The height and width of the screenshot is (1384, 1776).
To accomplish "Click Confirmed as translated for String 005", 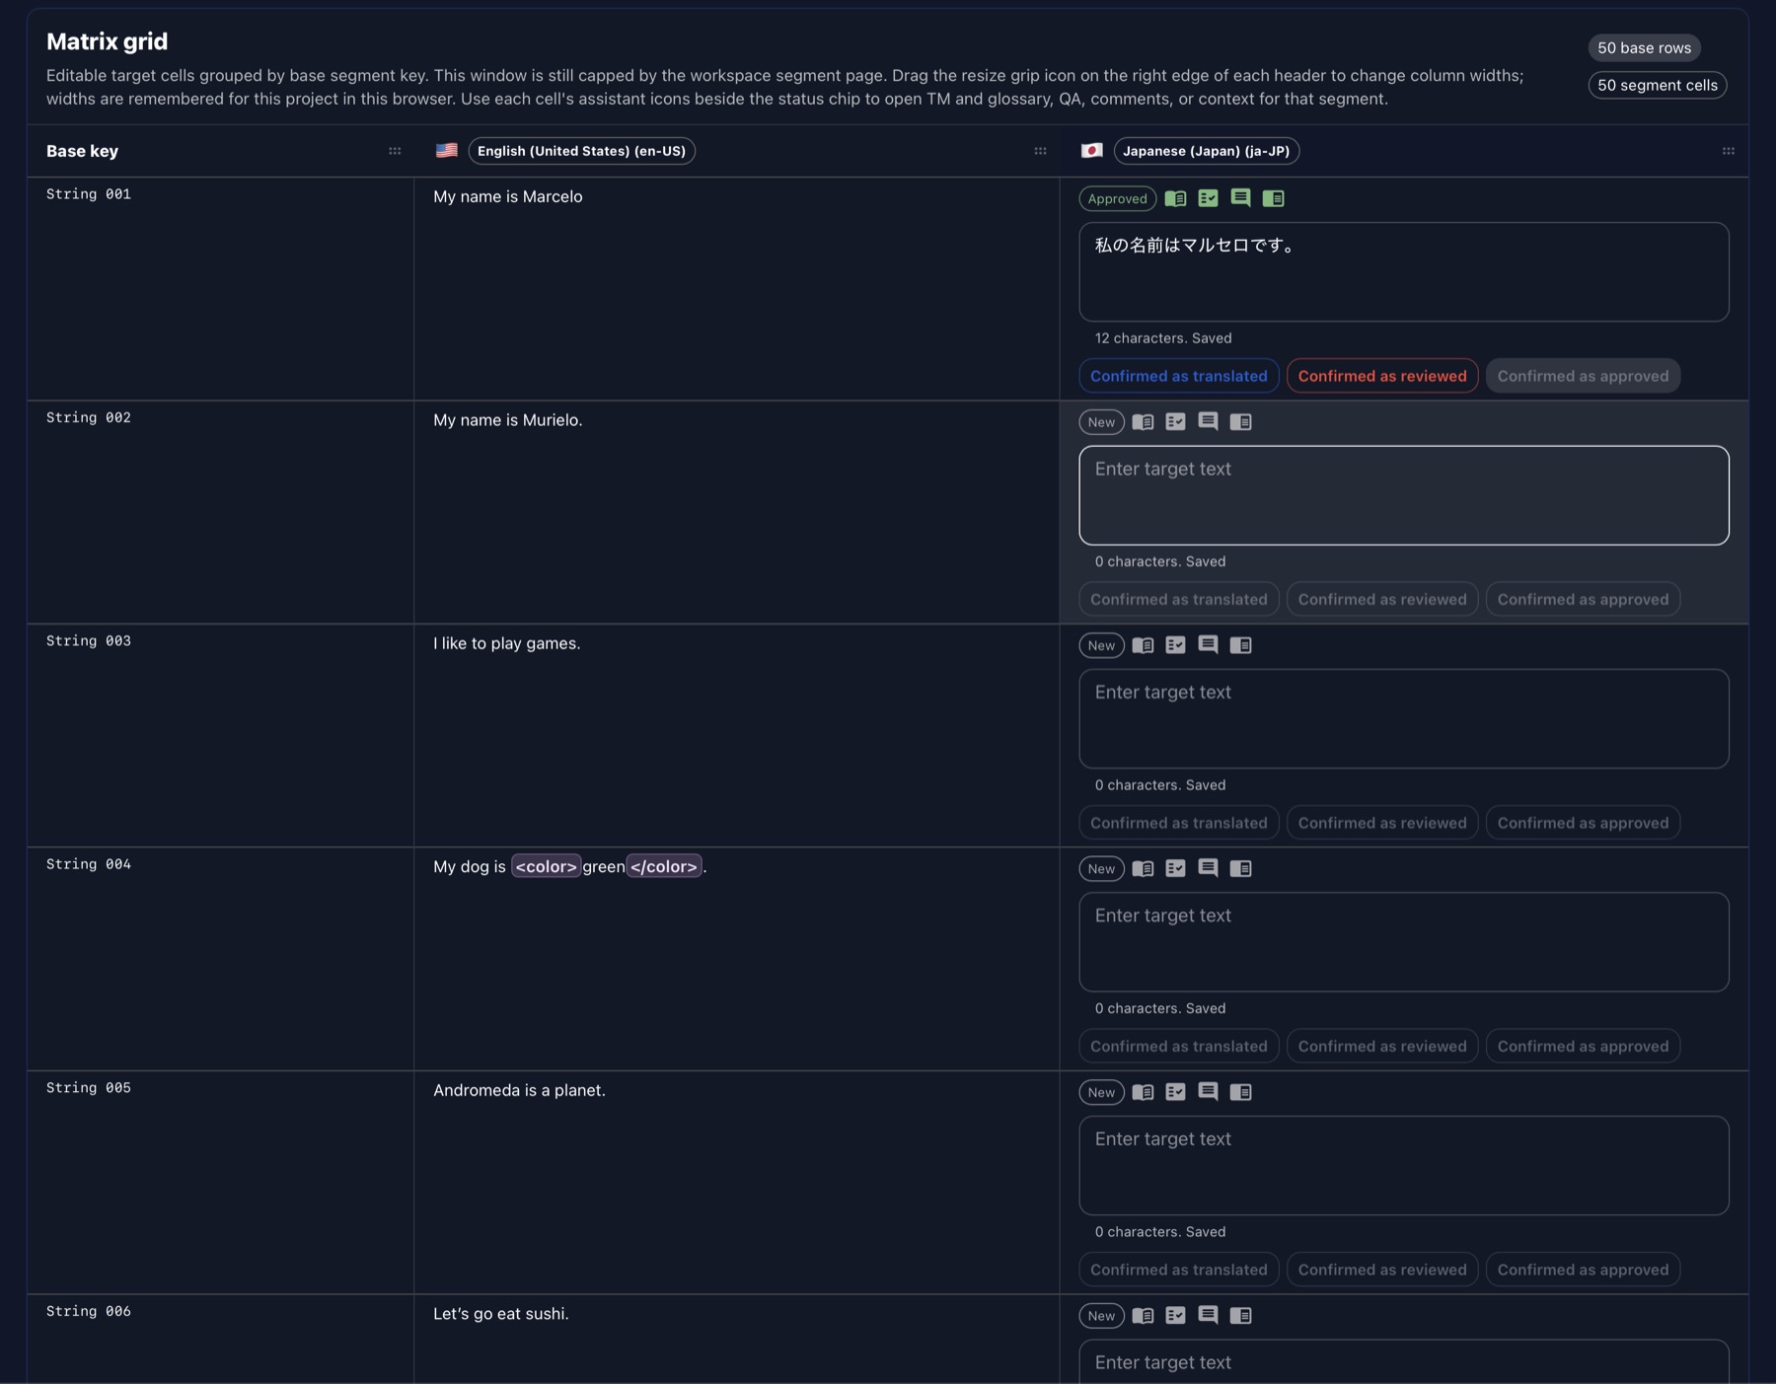I will pos(1179,1270).
